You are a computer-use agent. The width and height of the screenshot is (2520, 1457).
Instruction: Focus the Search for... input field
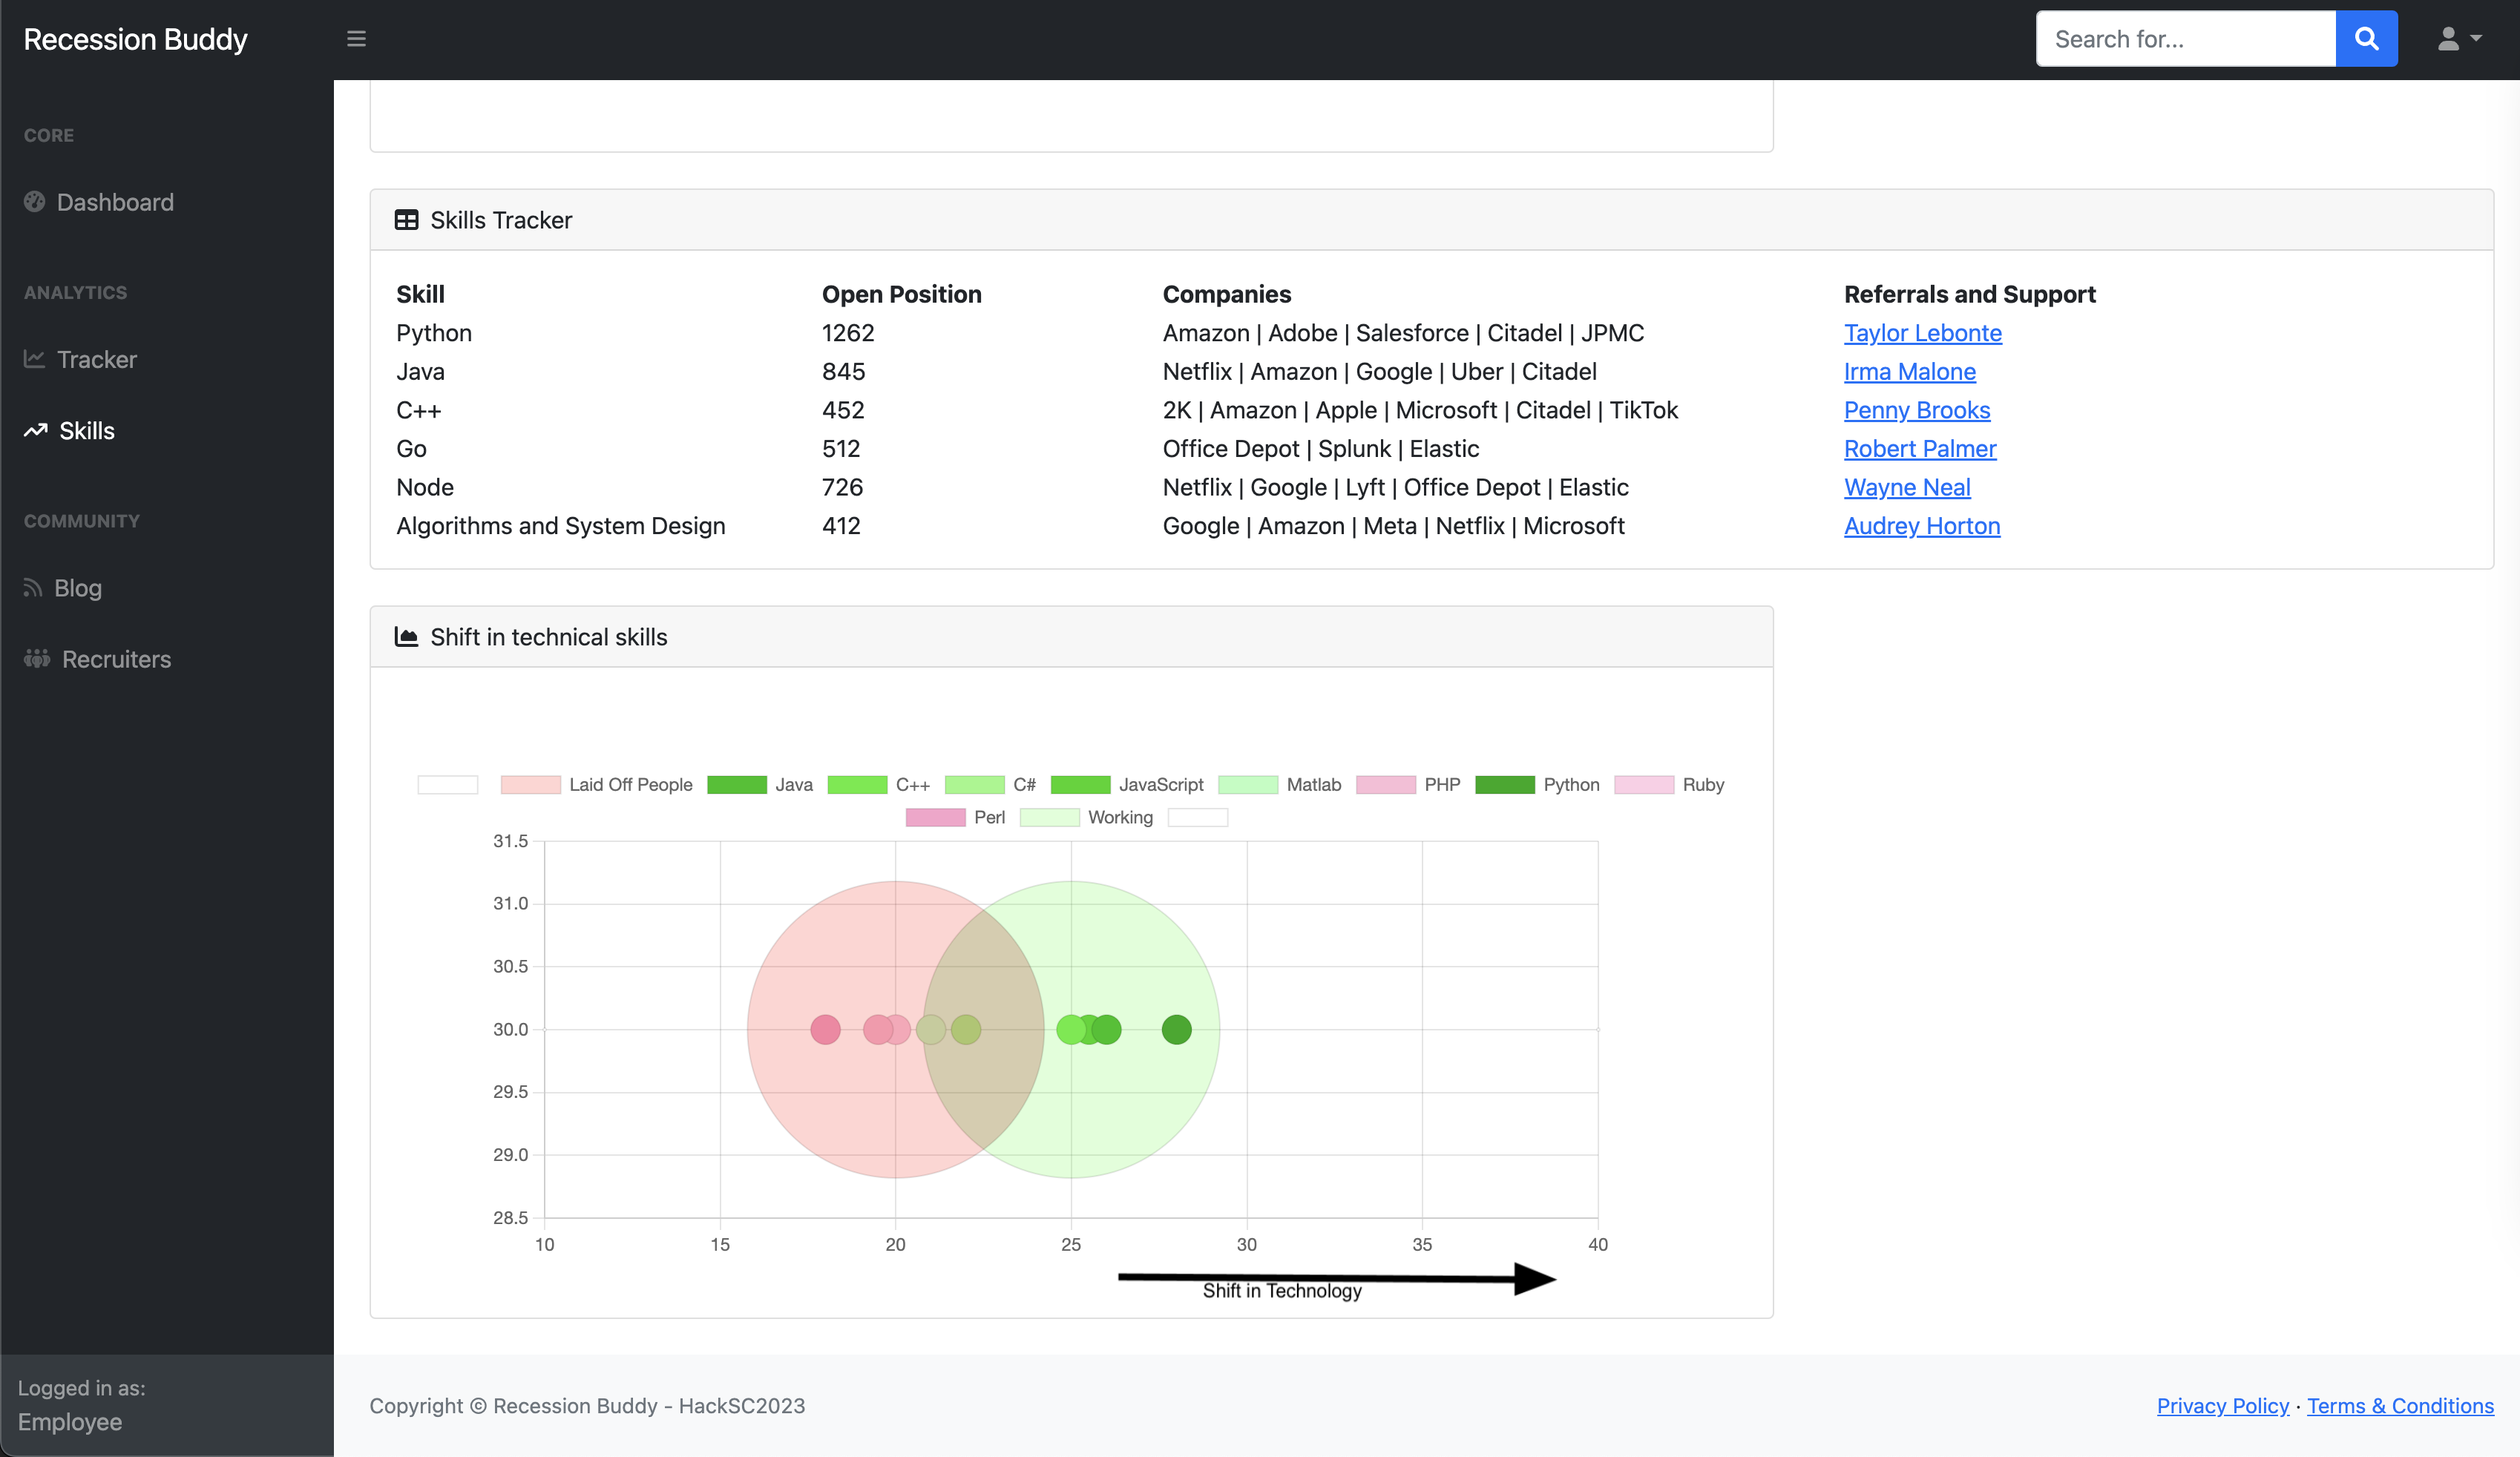2185,39
